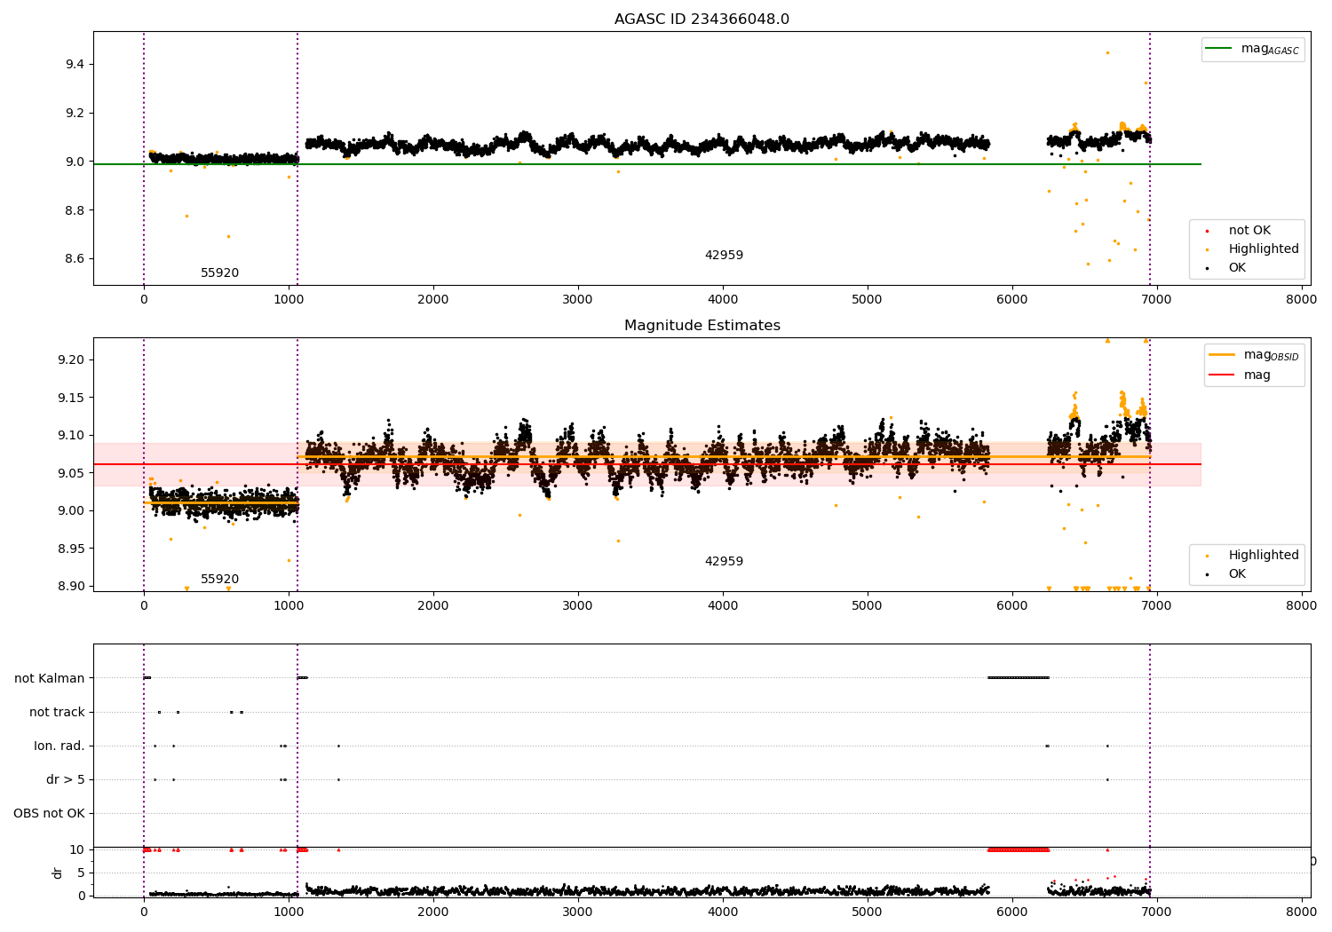Screen dimensions: 1332x932
Task: Select 'OK' in the top plot legend
Action: 1237,268
